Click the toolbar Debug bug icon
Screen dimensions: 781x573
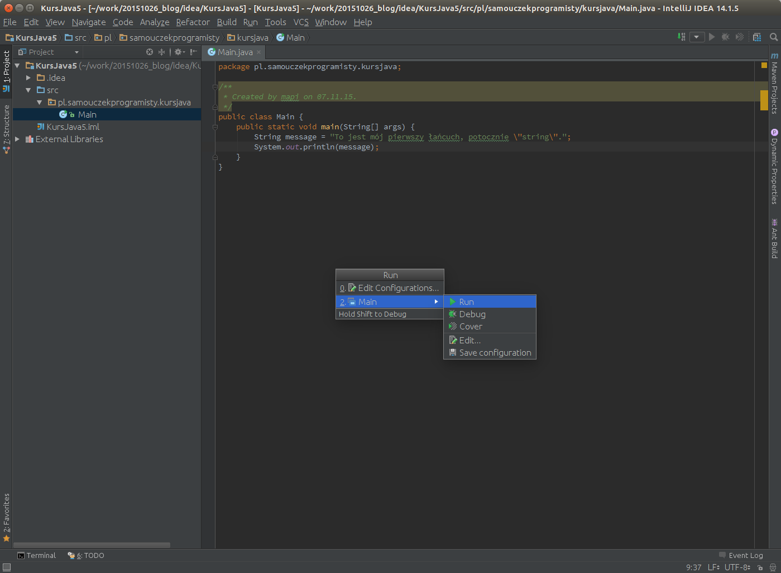tap(725, 37)
